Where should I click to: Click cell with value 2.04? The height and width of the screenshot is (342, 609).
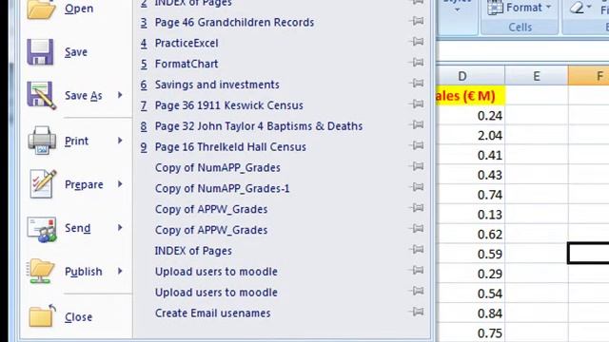pos(470,135)
